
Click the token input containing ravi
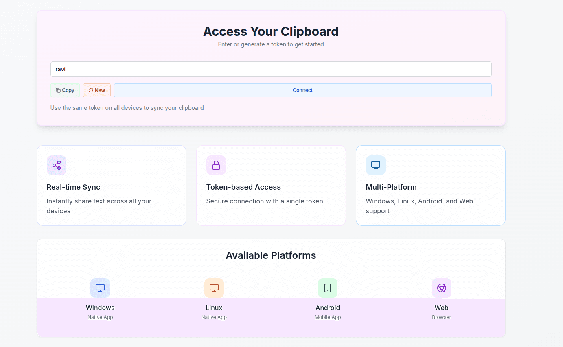click(x=271, y=69)
